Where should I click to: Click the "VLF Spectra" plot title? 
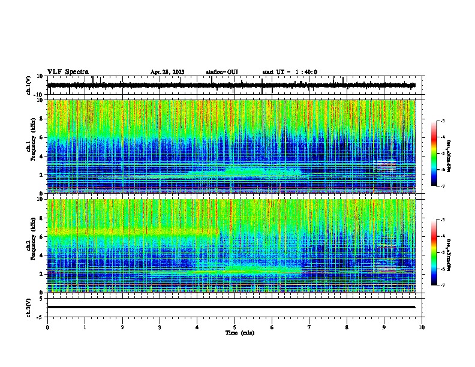(68, 72)
